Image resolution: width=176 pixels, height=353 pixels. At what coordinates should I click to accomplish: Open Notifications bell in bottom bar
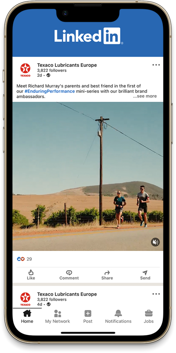[118, 317]
